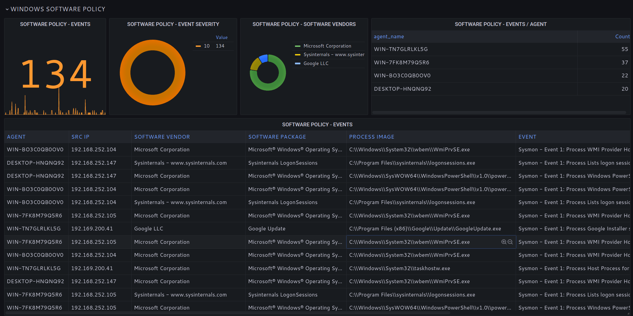Sort by PROCESS IMAGE column header
This screenshot has width=633, height=316.
pyautogui.click(x=371, y=137)
